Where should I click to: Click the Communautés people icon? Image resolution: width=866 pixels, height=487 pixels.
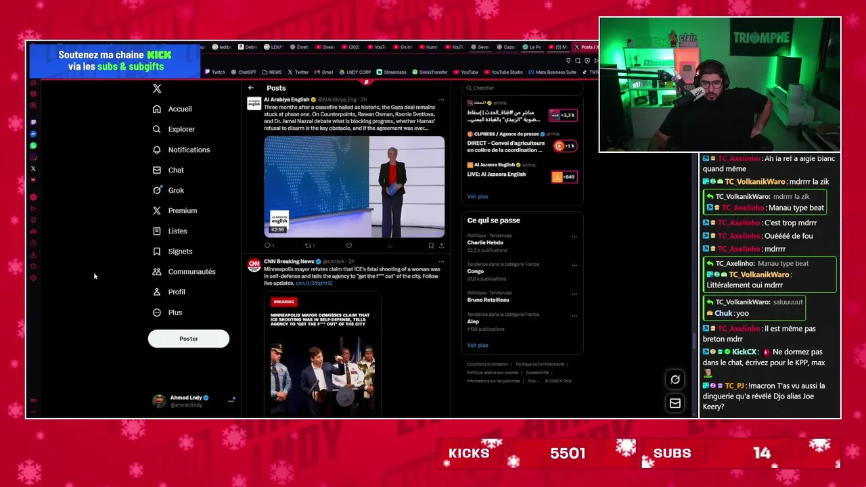(157, 271)
